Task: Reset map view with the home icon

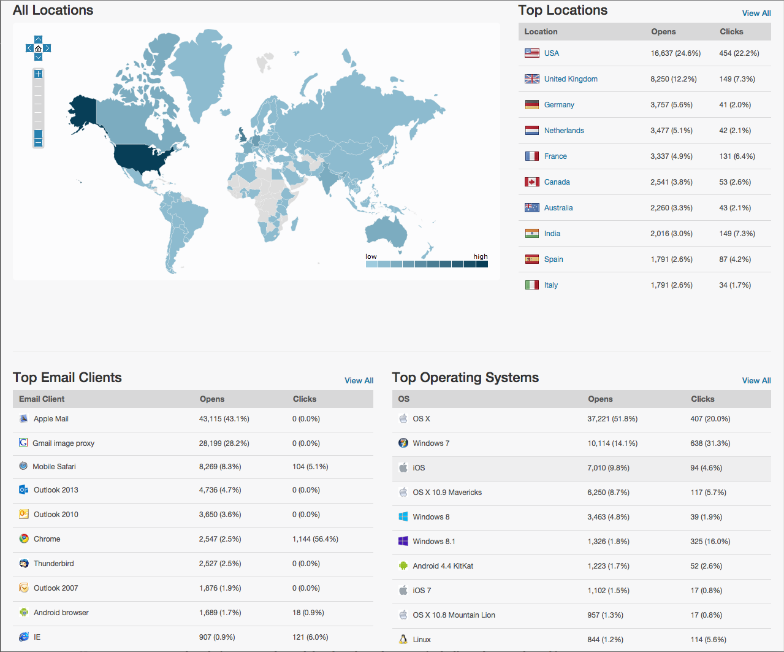Action: (38, 48)
